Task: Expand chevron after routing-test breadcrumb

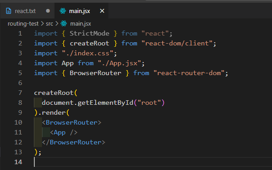Action: [x=42, y=23]
